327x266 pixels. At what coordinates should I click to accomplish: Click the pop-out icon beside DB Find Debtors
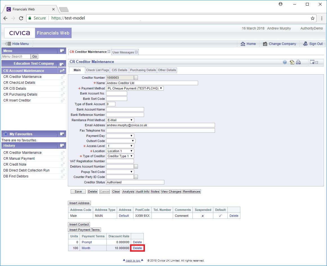pos(62,176)
